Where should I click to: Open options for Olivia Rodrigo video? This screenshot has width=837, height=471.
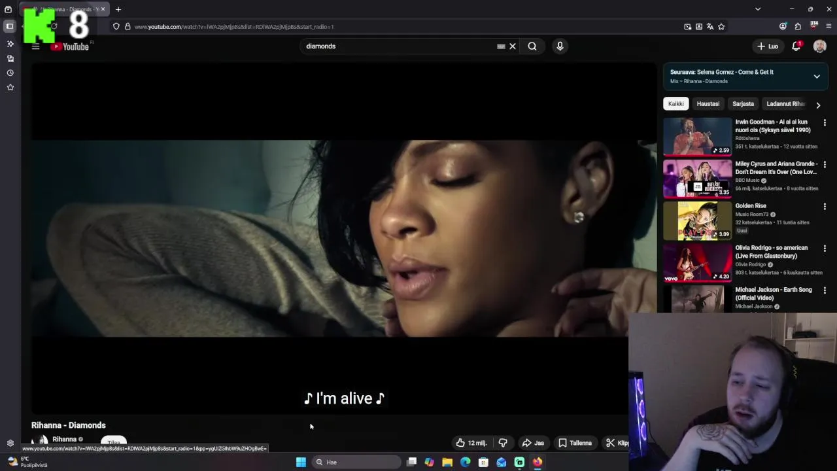[825, 249]
